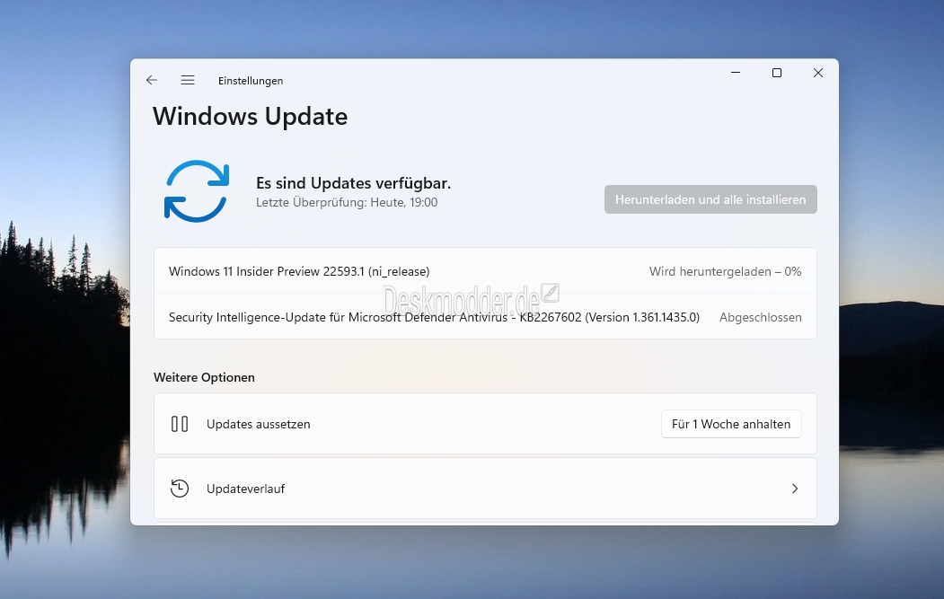Screen dimensions: 944x599
Task: Open the hamburger navigation menu
Action: point(188,80)
